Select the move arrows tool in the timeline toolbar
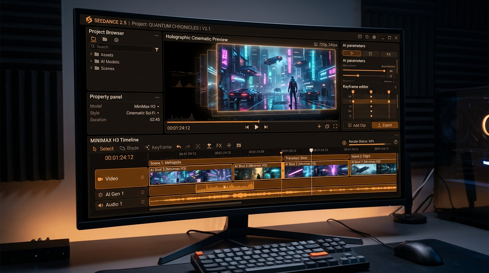The width and height of the screenshot is (489, 273). (229, 145)
